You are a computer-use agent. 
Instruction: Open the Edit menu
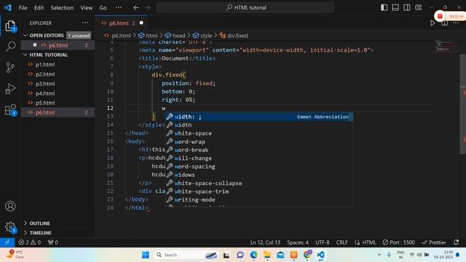coord(39,8)
